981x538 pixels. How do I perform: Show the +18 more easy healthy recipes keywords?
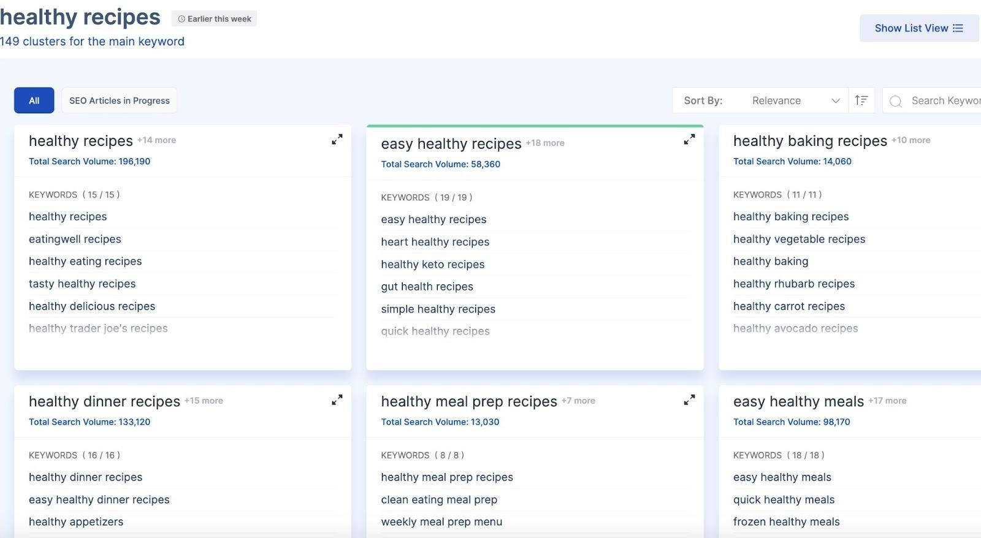click(545, 143)
